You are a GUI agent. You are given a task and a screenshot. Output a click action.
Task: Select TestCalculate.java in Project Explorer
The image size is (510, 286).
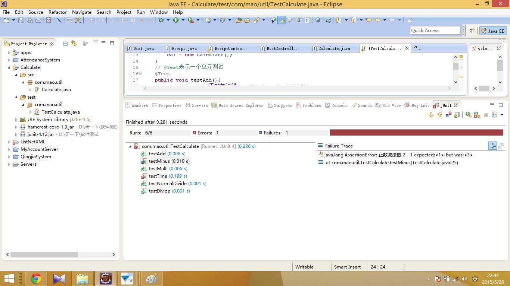57,112
